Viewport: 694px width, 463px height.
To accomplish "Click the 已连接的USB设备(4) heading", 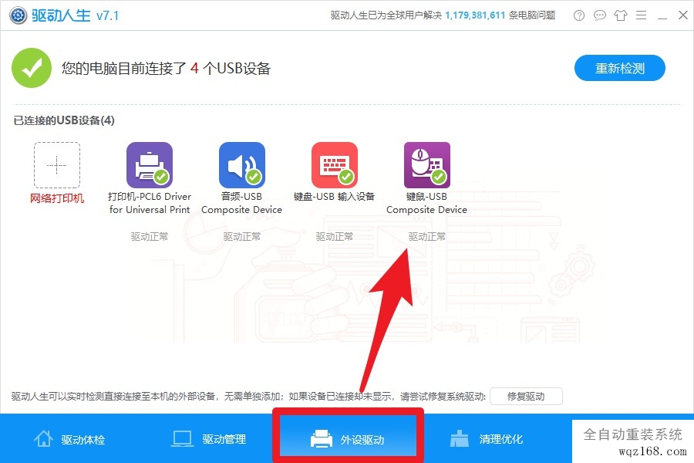I will point(64,120).
